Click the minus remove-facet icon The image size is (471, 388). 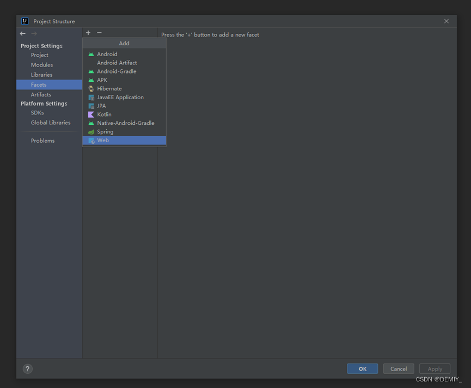[100, 33]
